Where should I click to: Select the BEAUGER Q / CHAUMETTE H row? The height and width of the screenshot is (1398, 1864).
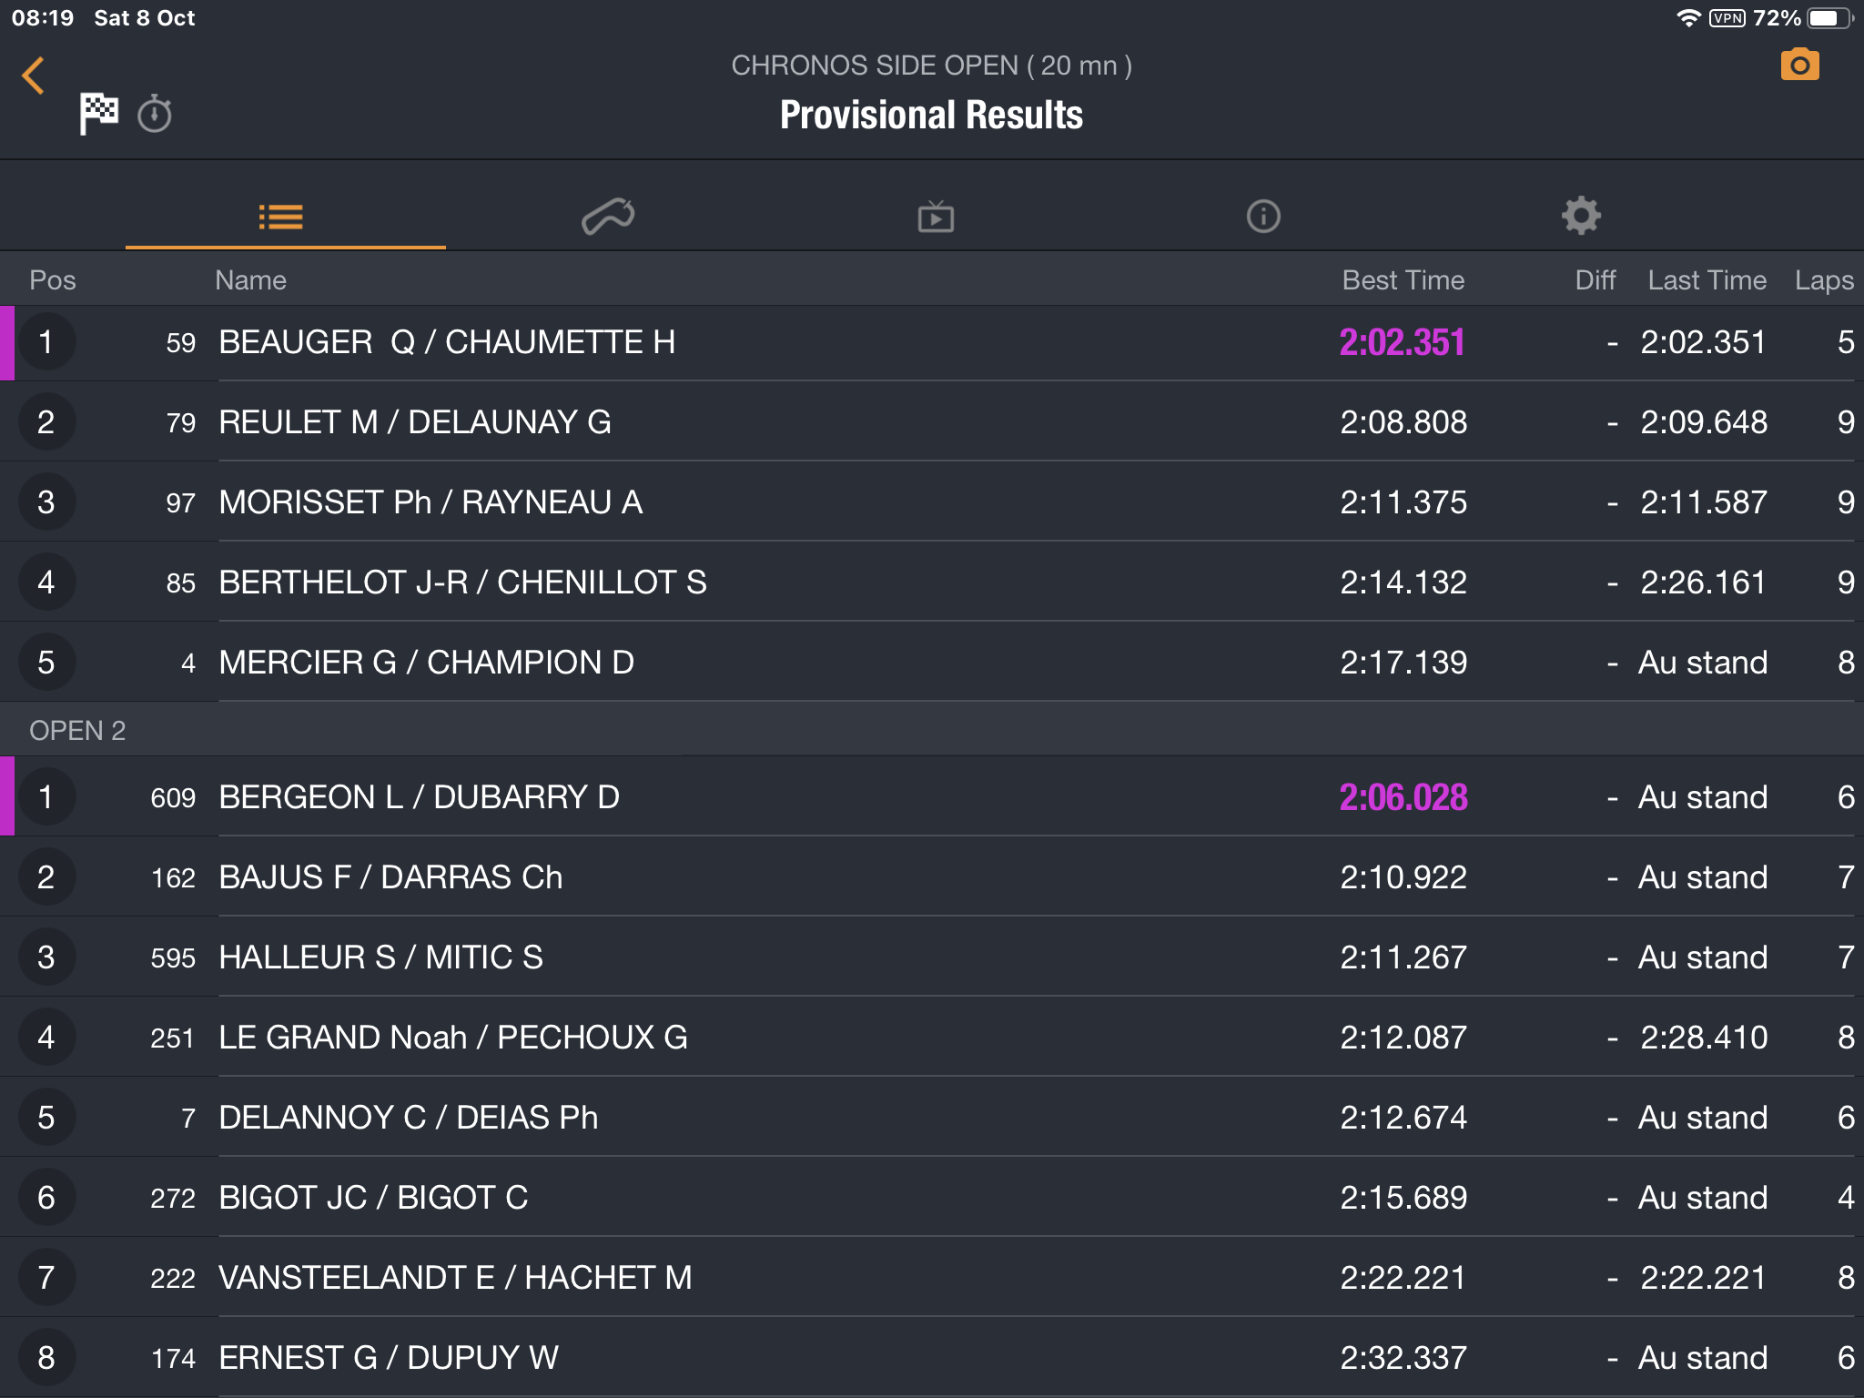(x=932, y=343)
